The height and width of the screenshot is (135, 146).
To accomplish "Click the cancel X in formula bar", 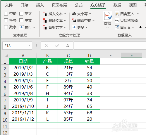I will click(47, 46).
